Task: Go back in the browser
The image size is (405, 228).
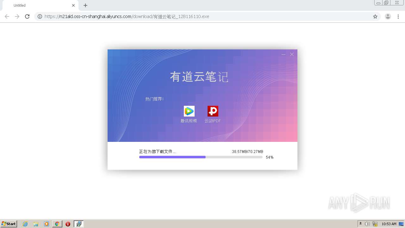Action: (x=7, y=16)
